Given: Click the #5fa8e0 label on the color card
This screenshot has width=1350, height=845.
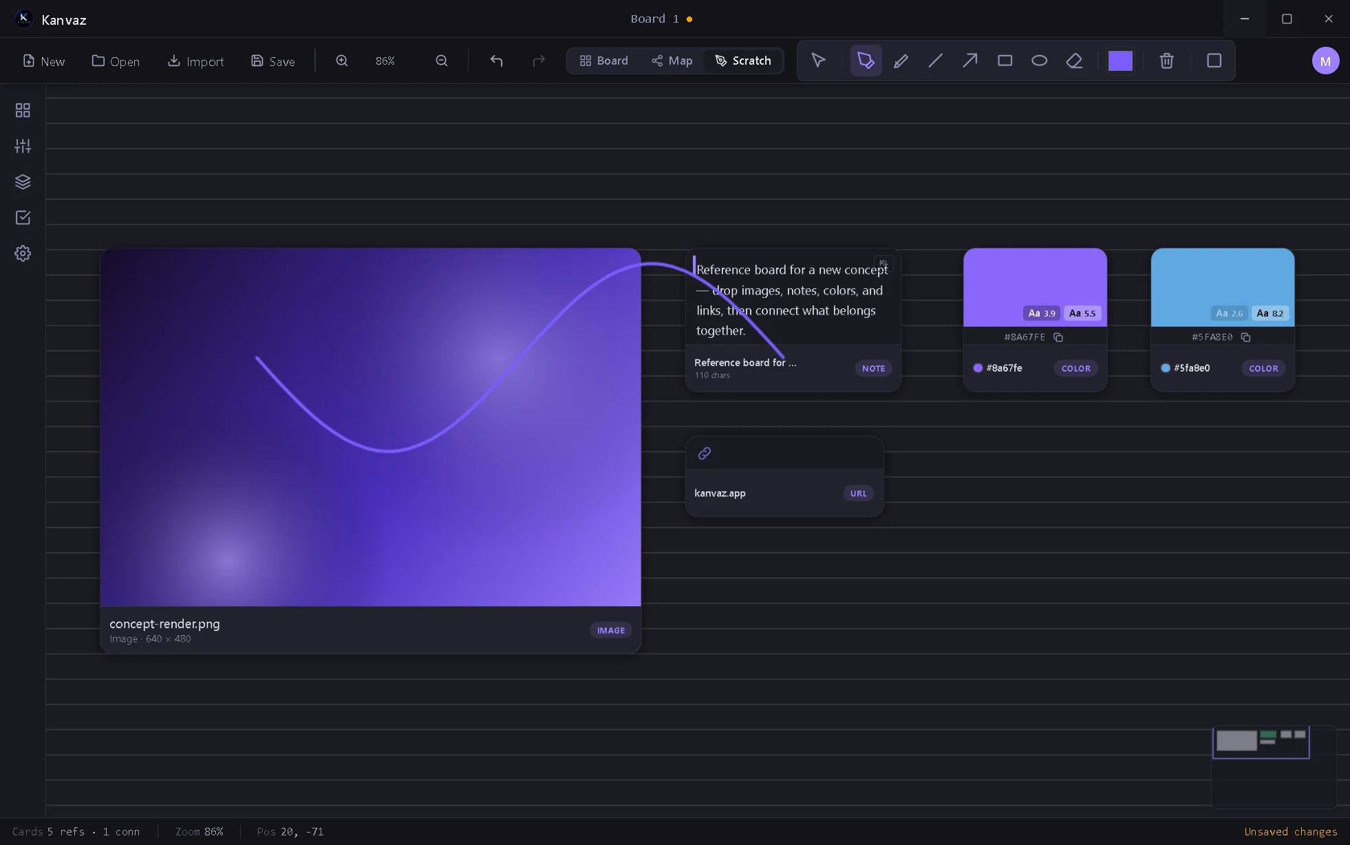Looking at the screenshot, I should point(1192,368).
